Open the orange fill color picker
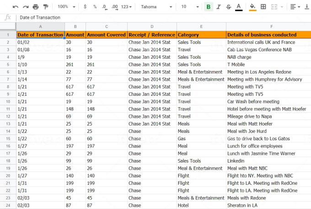This screenshot has height=209, width=311. pyautogui.click(x=252, y=7)
